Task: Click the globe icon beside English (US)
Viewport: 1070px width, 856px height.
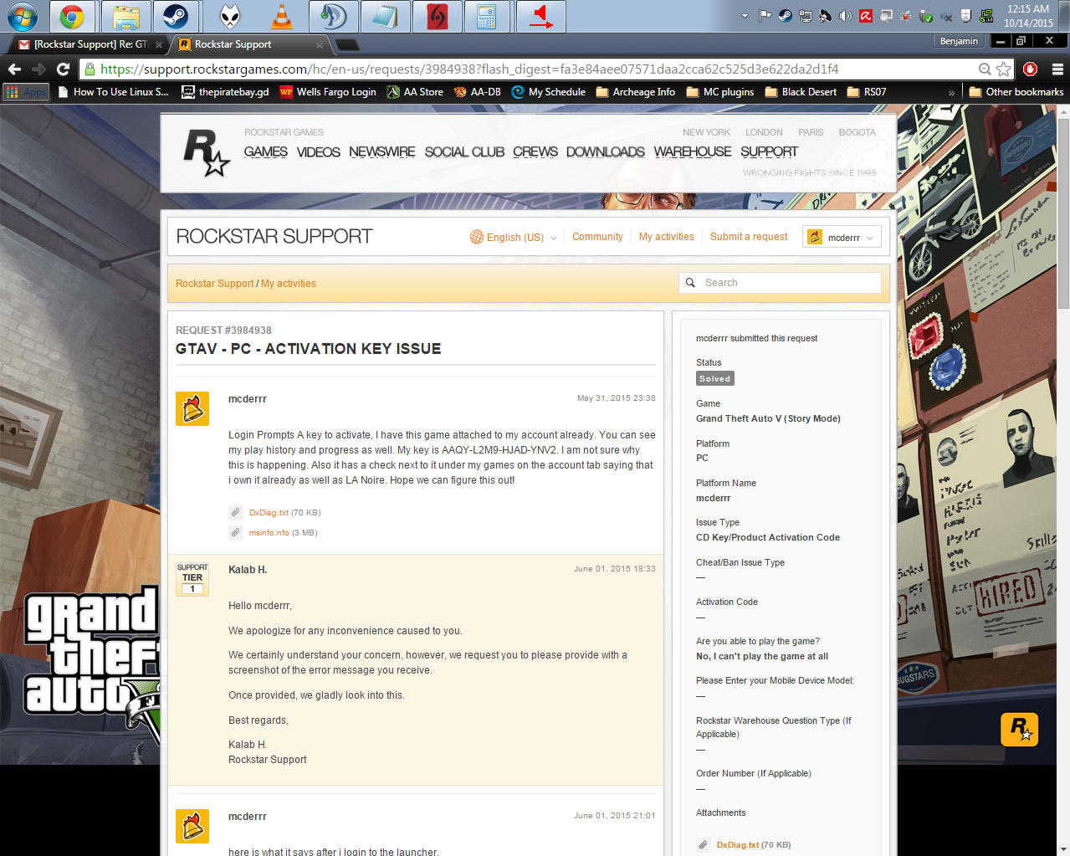Action: point(477,237)
